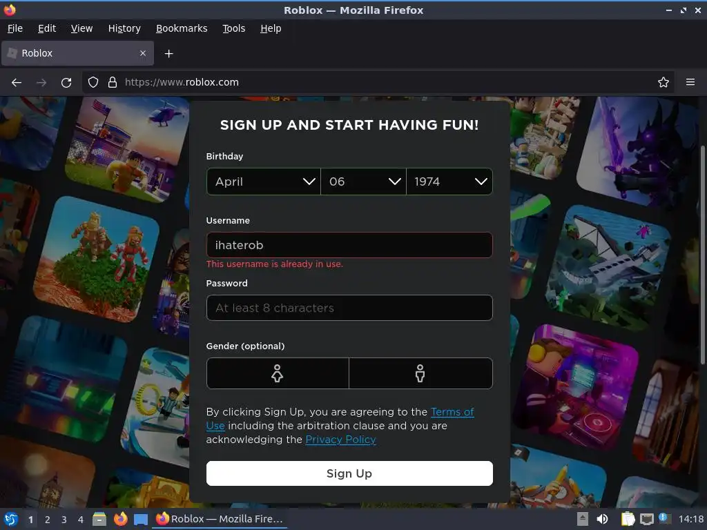Go back one page
707x530 pixels.
[x=17, y=83]
